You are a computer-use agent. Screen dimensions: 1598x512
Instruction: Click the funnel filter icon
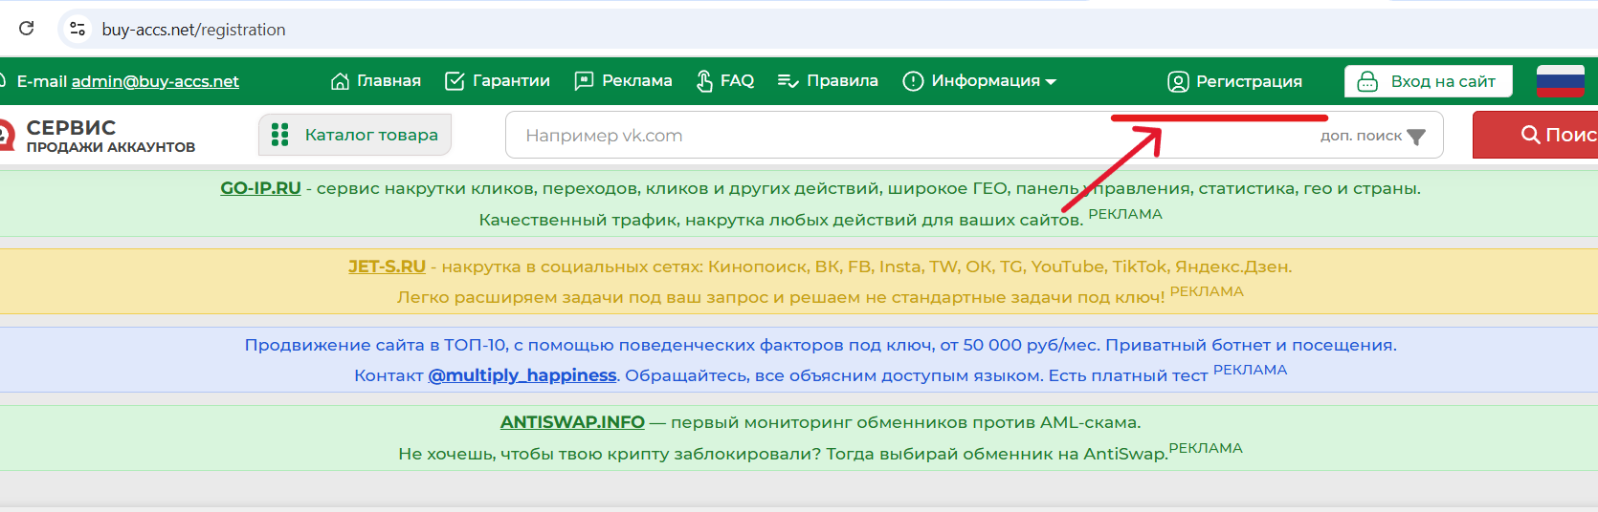point(1416,137)
